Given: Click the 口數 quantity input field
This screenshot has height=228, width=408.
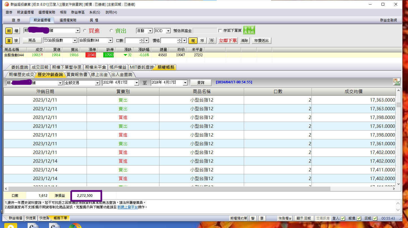Looking at the screenshot, I should (133, 41).
